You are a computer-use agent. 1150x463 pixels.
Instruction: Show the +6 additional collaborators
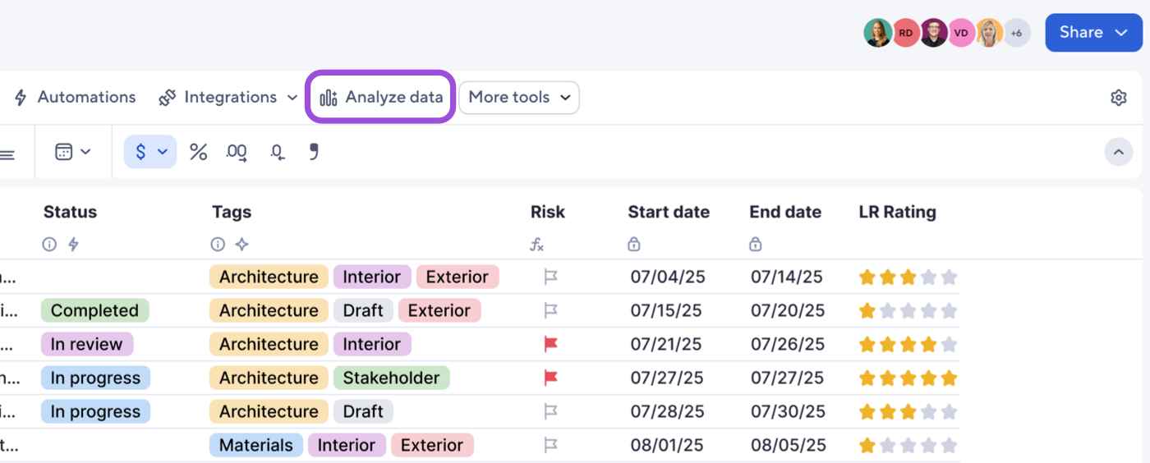[1016, 33]
